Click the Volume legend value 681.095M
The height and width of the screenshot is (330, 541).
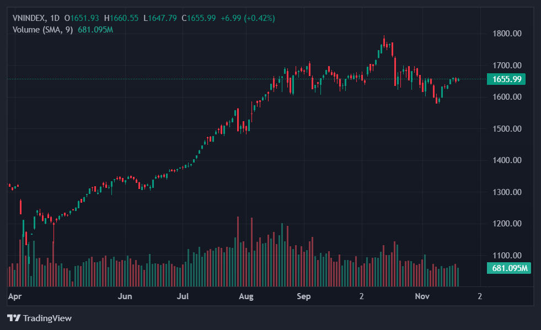96,29
